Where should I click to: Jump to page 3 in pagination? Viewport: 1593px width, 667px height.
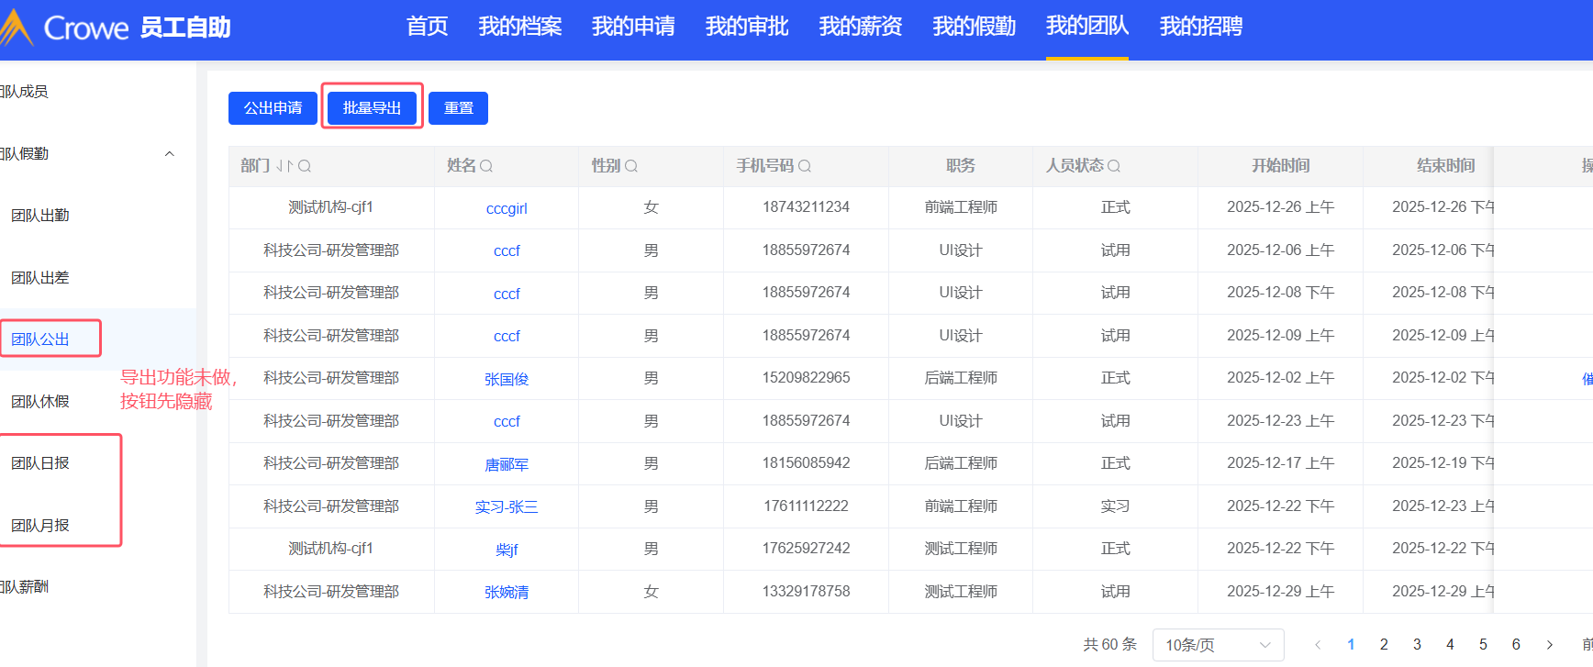pyautogui.click(x=1417, y=645)
